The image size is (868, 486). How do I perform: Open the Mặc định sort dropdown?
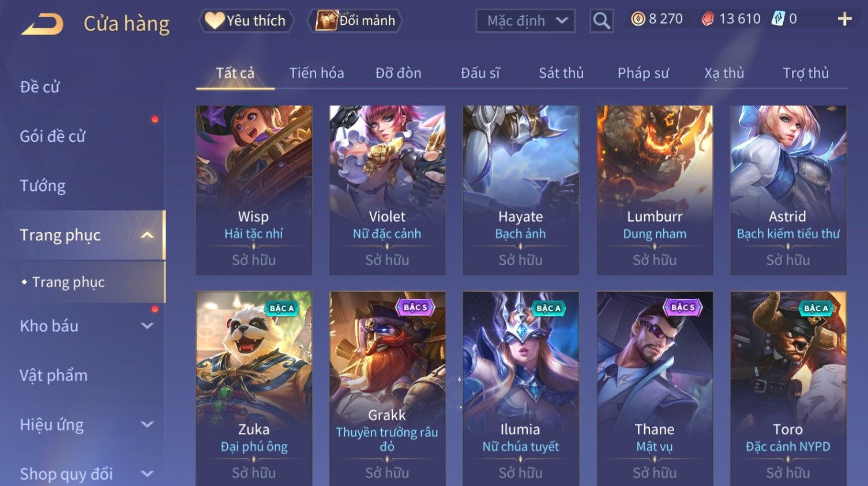[x=525, y=21]
